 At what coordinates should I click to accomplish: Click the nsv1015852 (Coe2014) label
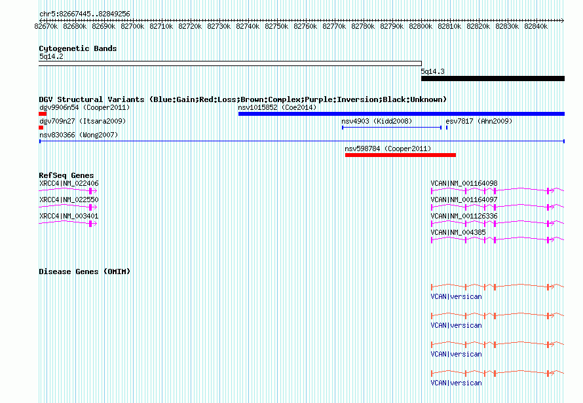(x=277, y=107)
